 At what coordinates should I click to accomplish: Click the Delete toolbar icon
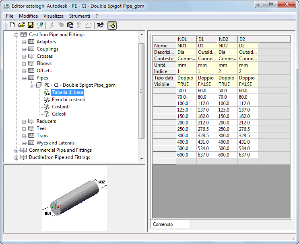coord(79,25)
